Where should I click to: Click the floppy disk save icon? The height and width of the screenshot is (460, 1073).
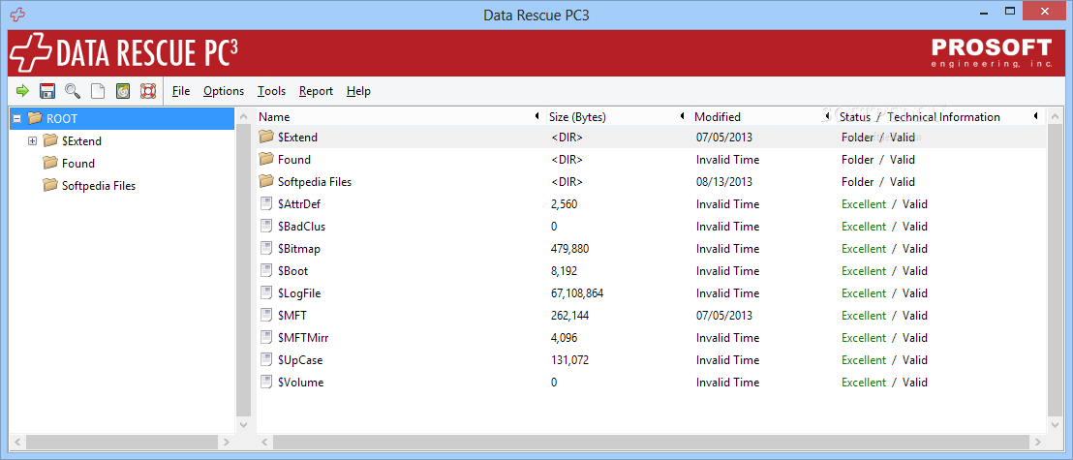pyautogui.click(x=47, y=90)
